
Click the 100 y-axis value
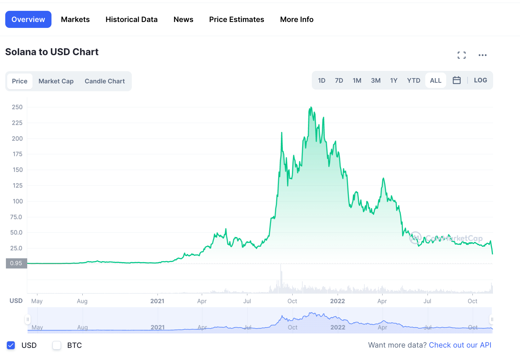click(x=18, y=201)
